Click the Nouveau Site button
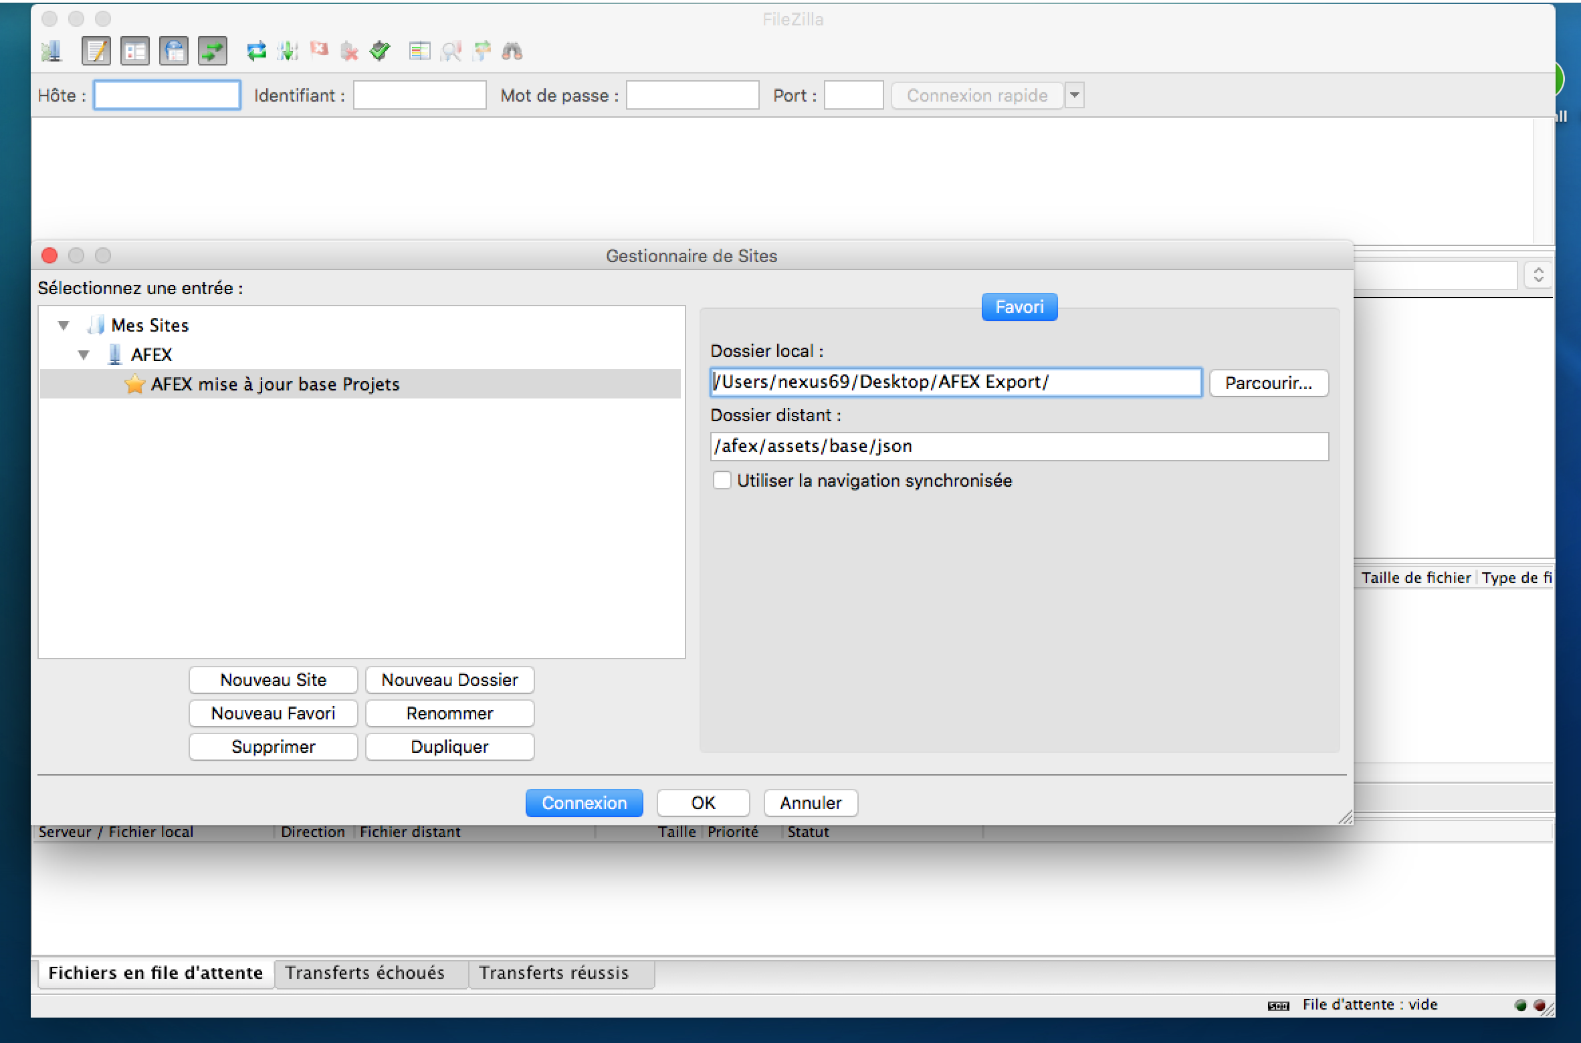Image resolution: width=1581 pixels, height=1043 pixels. coord(274,680)
